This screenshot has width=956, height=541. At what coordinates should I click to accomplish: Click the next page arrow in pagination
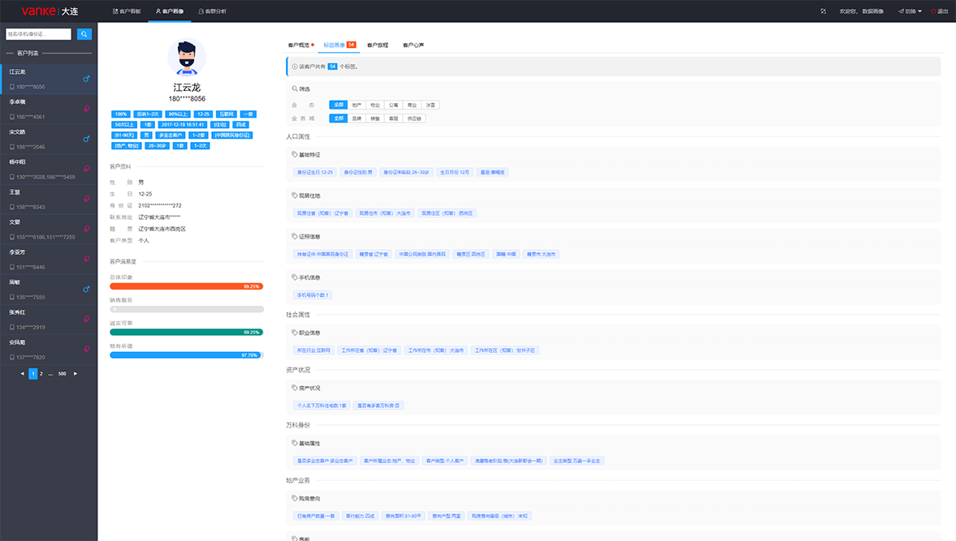pyautogui.click(x=76, y=374)
